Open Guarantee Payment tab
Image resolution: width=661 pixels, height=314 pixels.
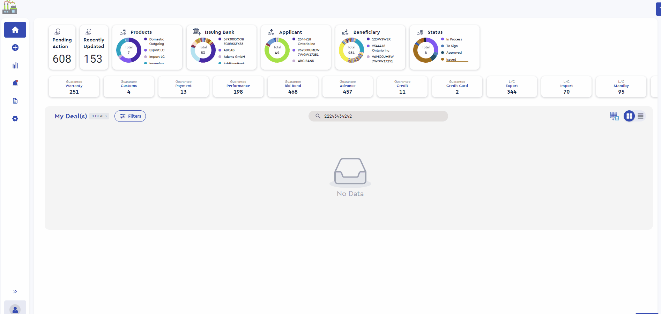coord(184,87)
